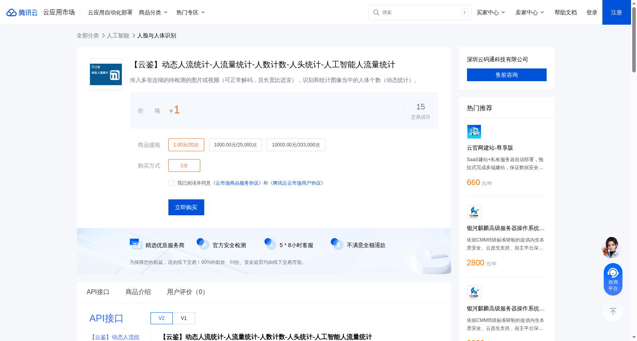Image resolution: width=637 pixels, height=341 pixels.
Task: Click the 售前咨询 button
Action: click(x=507, y=75)
